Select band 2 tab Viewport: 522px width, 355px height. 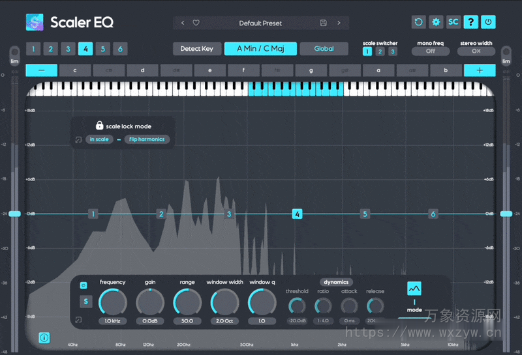click(51, 49)
